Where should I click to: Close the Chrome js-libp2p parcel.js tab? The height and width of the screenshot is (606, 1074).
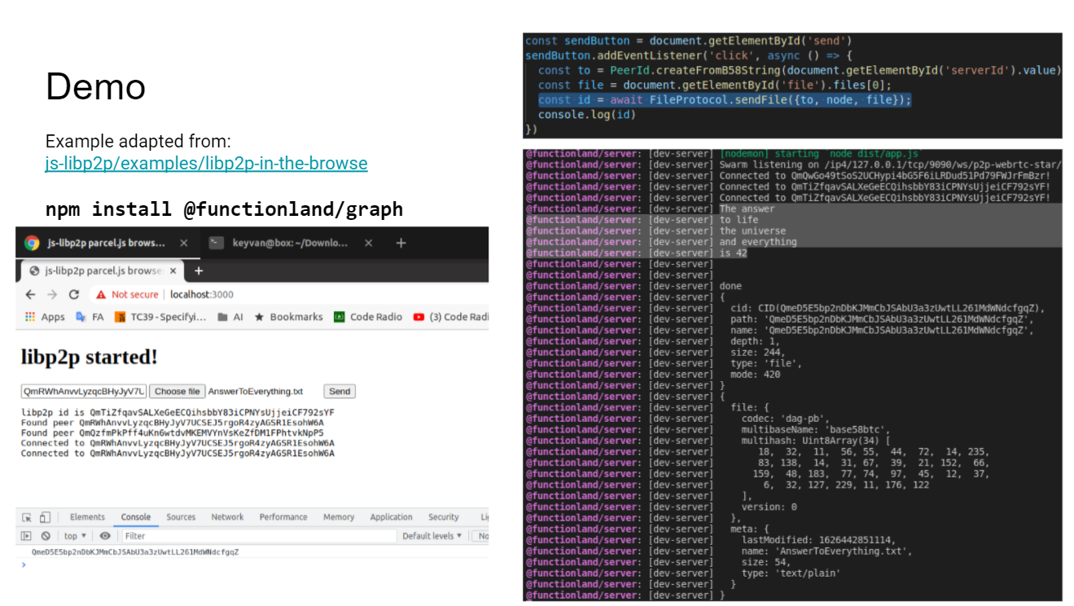point(172,270)
